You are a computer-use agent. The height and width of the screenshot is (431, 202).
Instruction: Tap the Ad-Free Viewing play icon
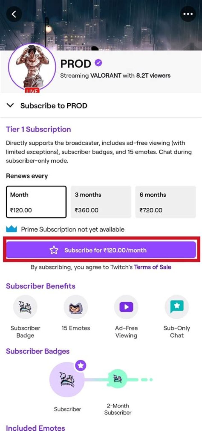click(126, 307)
